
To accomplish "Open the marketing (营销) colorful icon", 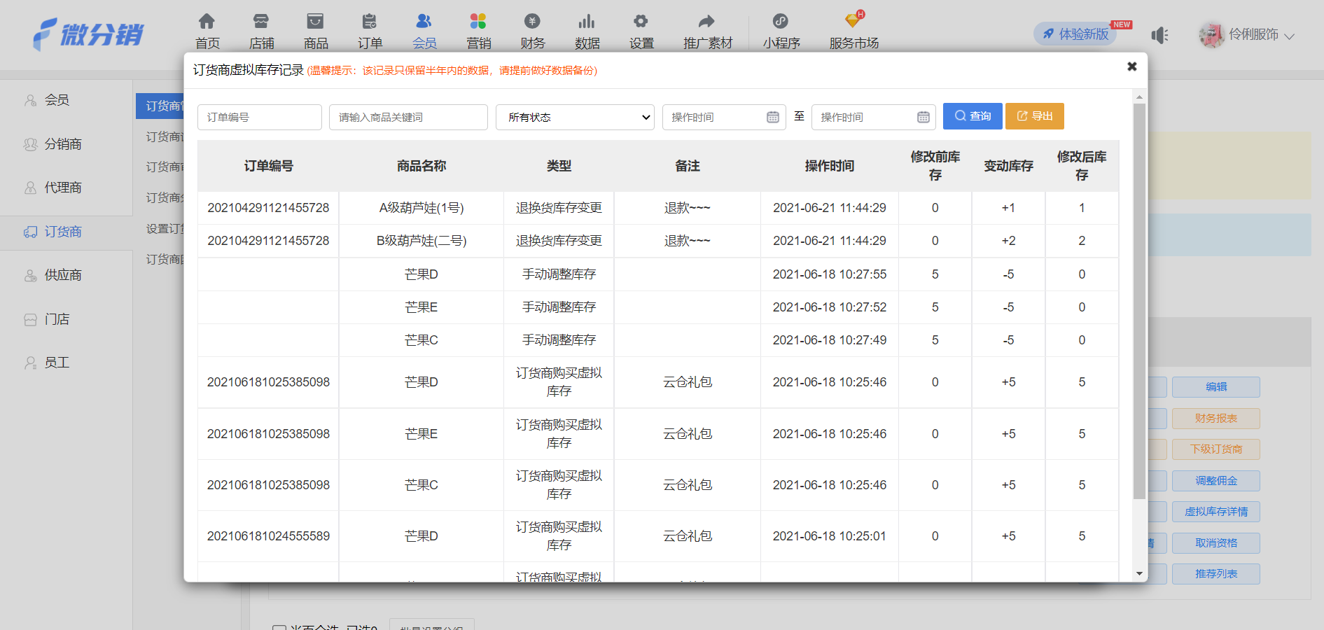I will tap(478, 22).
